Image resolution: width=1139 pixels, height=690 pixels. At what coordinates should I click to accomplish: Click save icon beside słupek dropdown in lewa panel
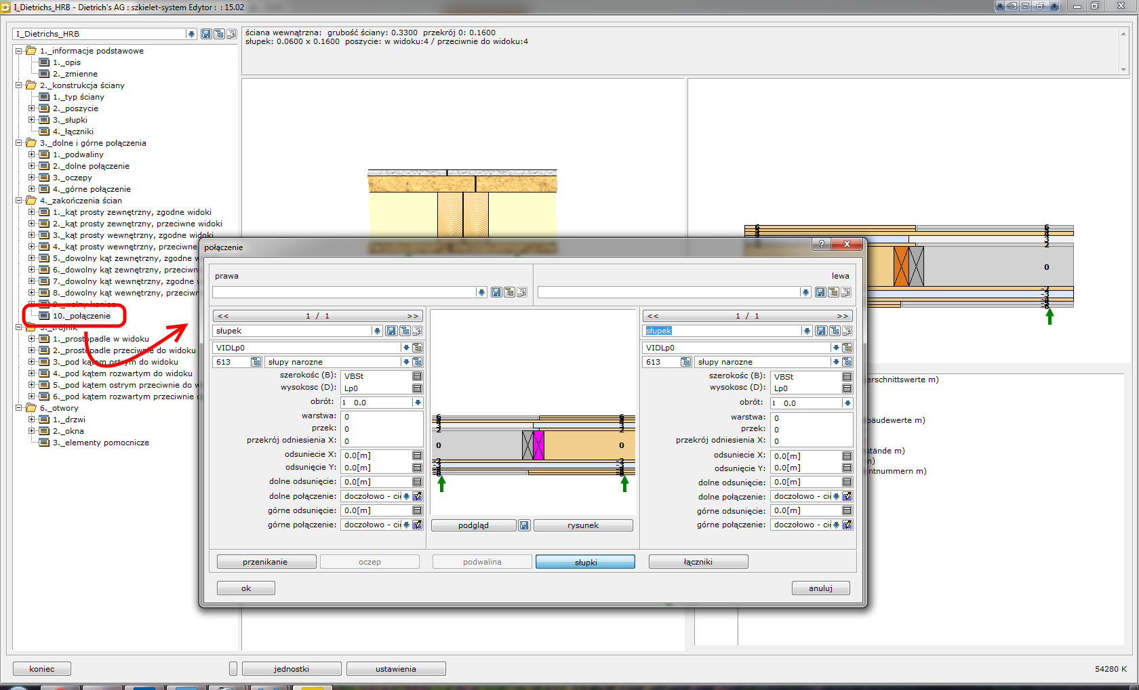click(x=821, y=331)
